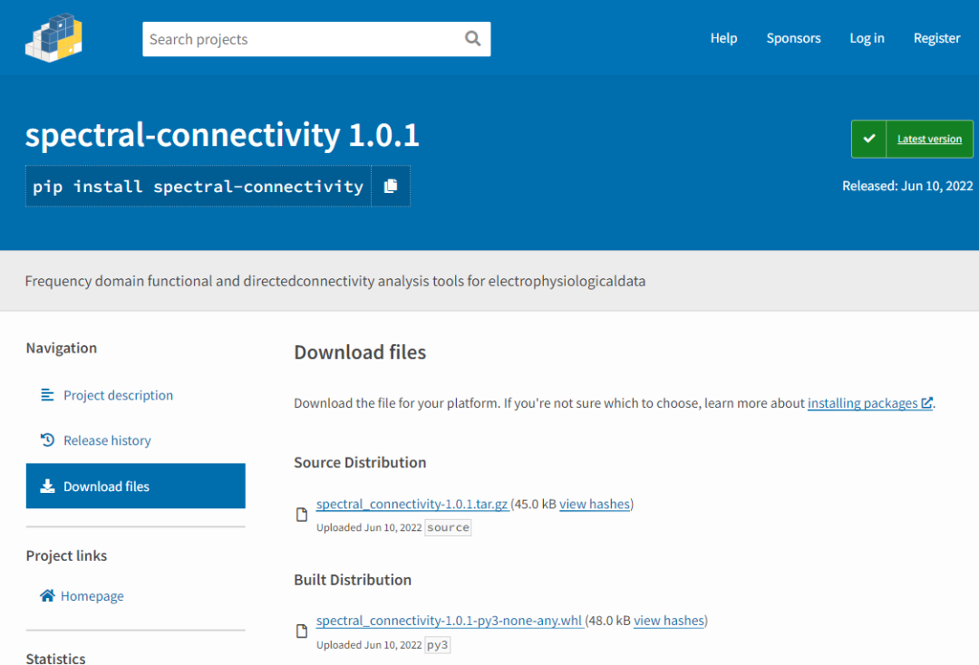979x665 pixels.
Task: Open the Sponsors page
Action: tap(793, 38)
